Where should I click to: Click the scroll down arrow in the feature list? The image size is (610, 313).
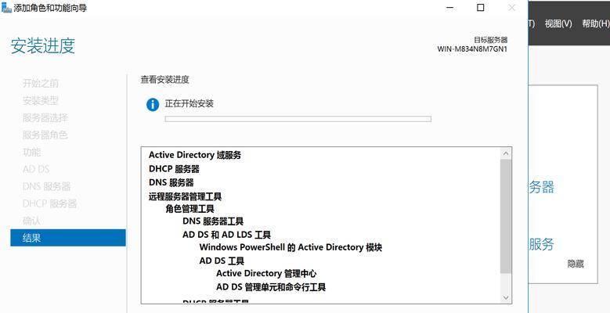coord(506,298)
